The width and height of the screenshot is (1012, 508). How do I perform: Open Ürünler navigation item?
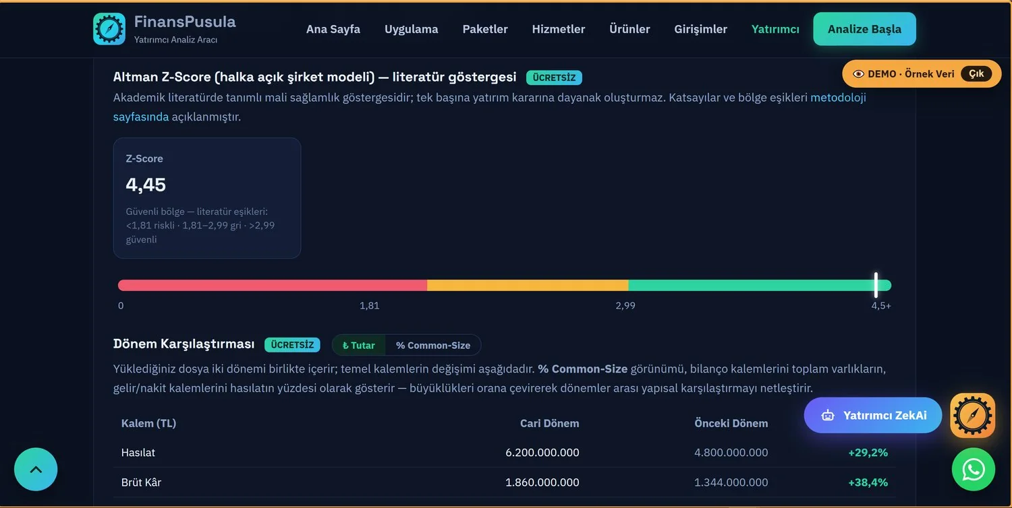point(629,29)
